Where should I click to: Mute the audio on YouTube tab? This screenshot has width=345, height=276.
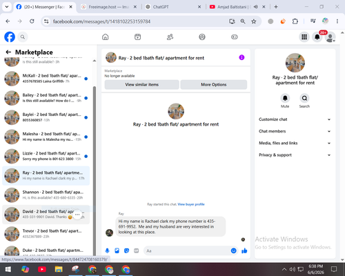point(255,7)
